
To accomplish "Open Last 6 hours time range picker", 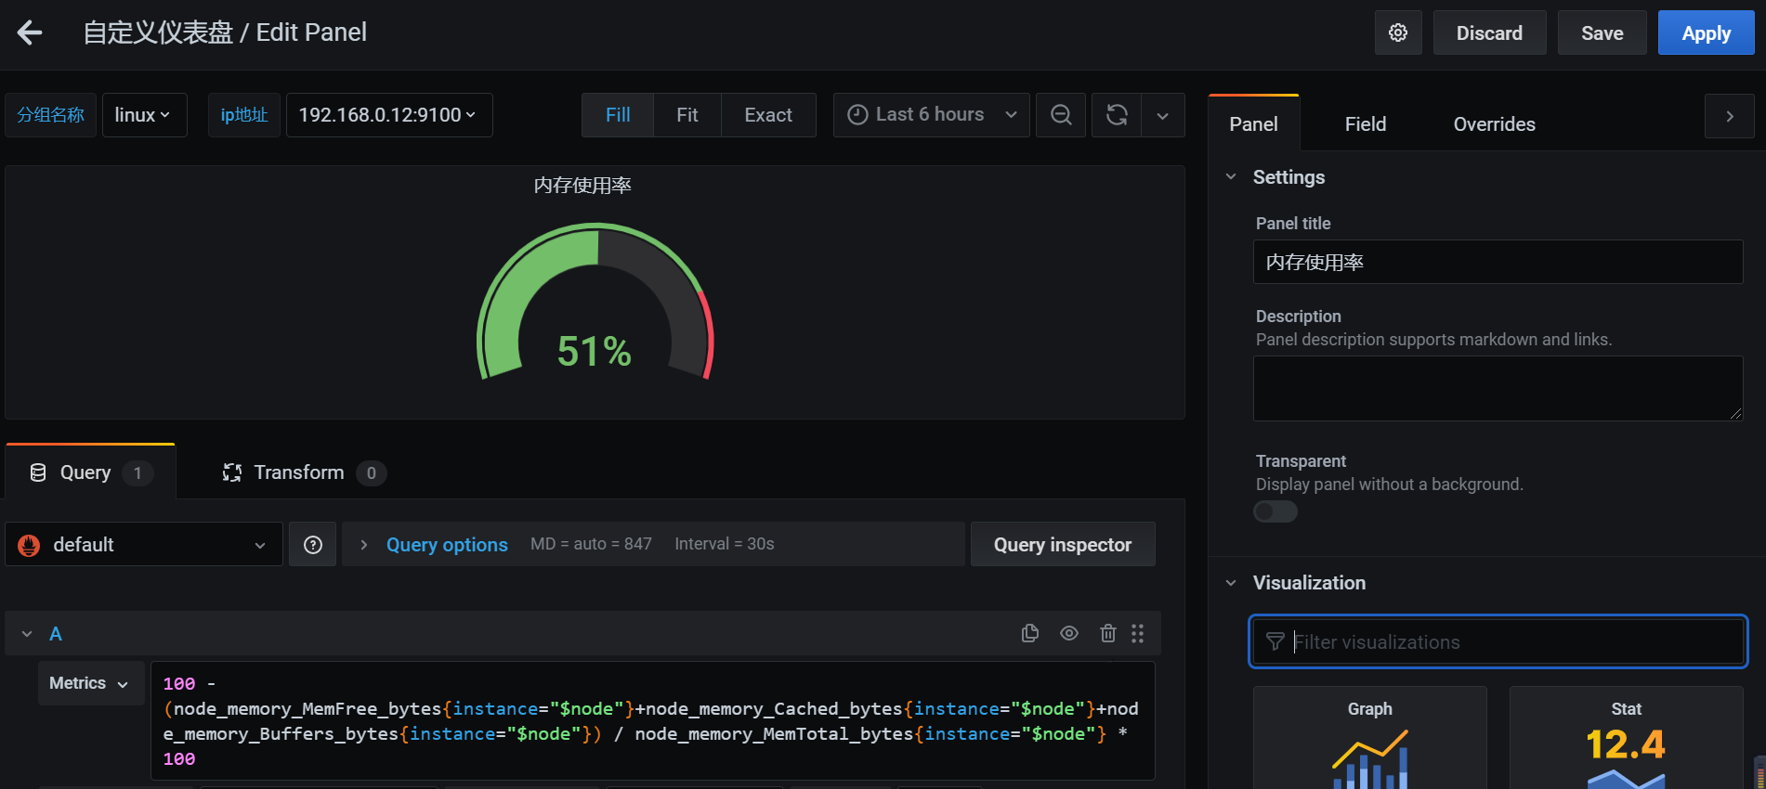I will [x=932, y=115].
